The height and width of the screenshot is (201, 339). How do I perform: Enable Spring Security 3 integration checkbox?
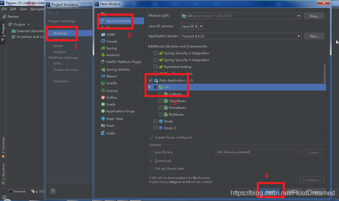pyautogui.click(x=156, y=53)
